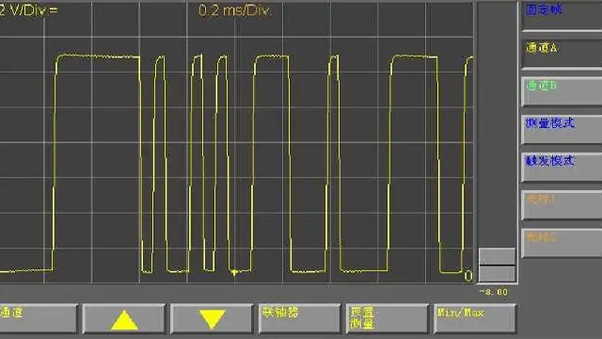Click the 2 V/Div voltage scale label
This screenshot has height=339, width=602.
click(29, 10)
